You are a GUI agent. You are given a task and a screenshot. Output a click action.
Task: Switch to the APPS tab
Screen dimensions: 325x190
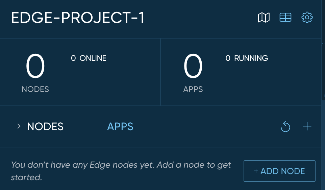point(120,126)
